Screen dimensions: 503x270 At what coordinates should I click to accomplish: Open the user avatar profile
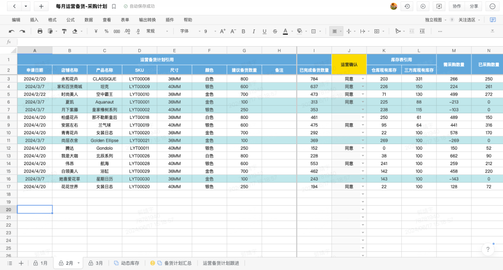(x=394, y=7)
